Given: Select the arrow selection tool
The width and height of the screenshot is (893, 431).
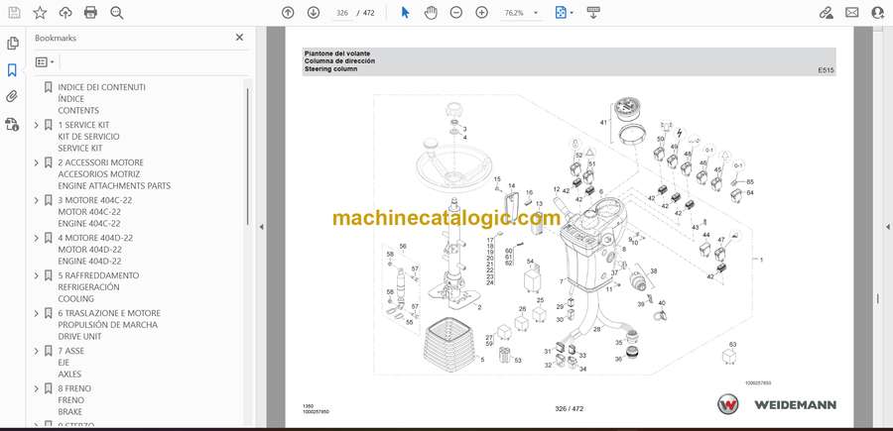Looking at the screenshot, I should tap(406, 13).
